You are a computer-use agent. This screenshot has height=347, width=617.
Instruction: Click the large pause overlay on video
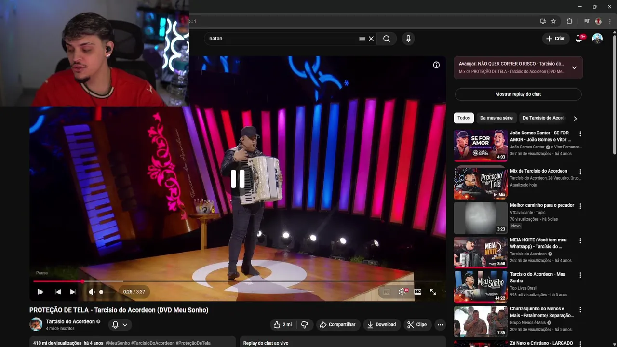point(238,179)
